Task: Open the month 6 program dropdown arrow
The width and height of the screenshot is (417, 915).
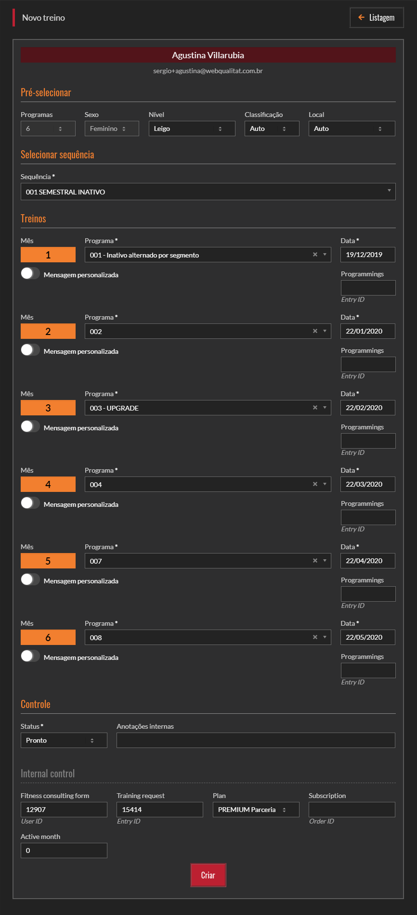Action: pyautogui.click(x=325, y=637)
